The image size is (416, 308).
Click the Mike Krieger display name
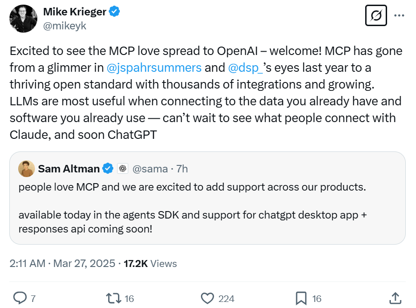75,12
